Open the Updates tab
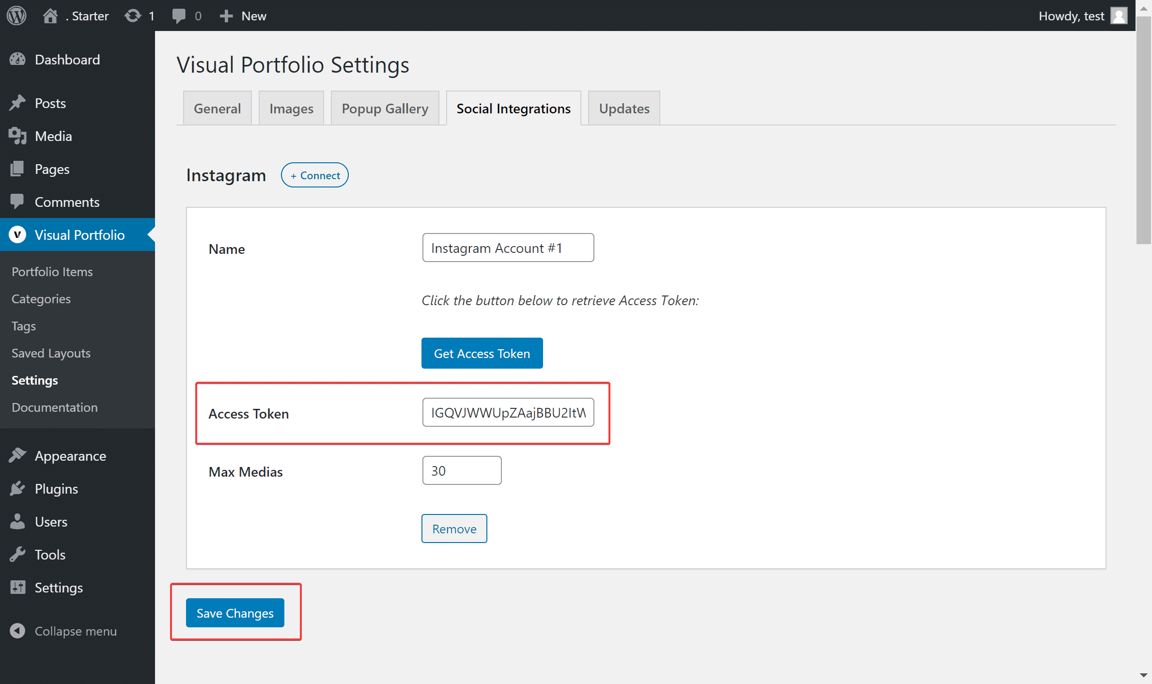Screen dimensions: 1152x684 pyautogui.click(x=624, y=108)
